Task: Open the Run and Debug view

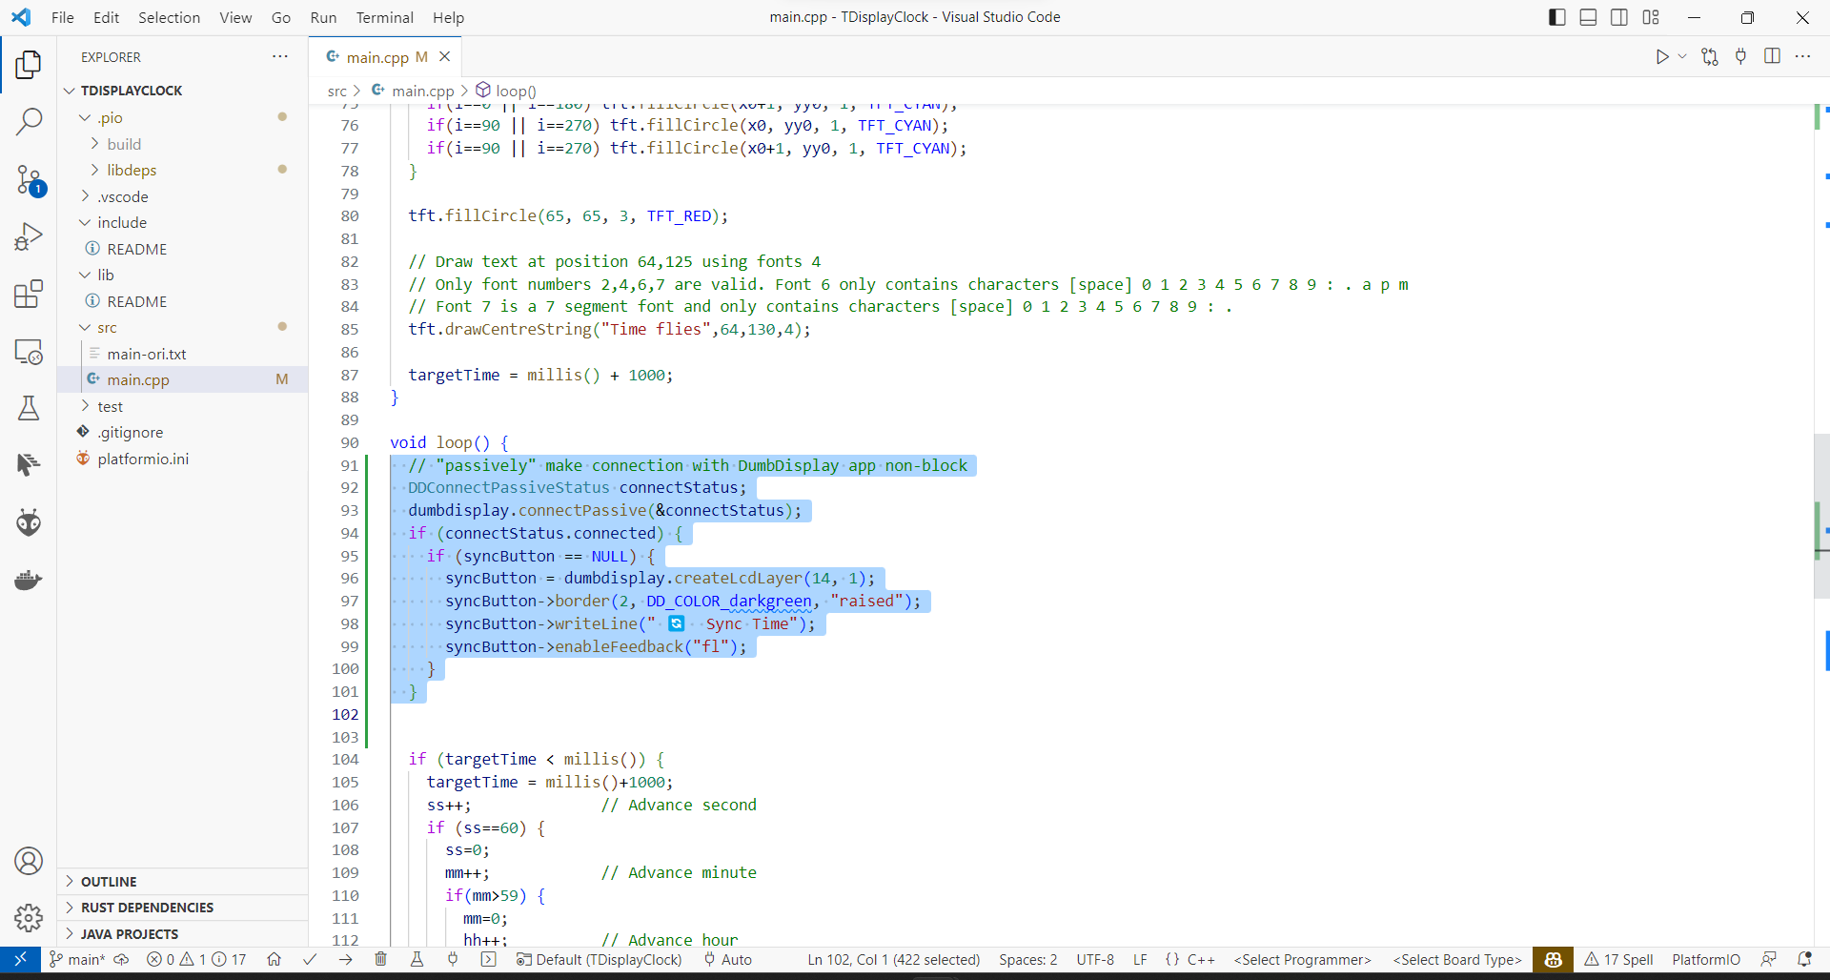Action: 29,236
